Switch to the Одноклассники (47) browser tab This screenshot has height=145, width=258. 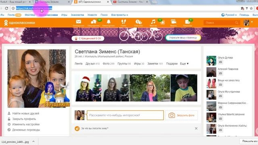92,2
